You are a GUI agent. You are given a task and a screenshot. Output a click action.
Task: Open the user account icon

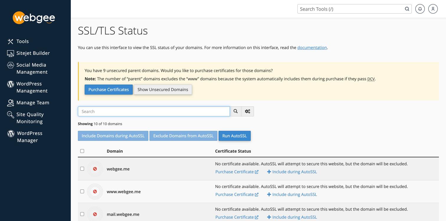(433, 9)
